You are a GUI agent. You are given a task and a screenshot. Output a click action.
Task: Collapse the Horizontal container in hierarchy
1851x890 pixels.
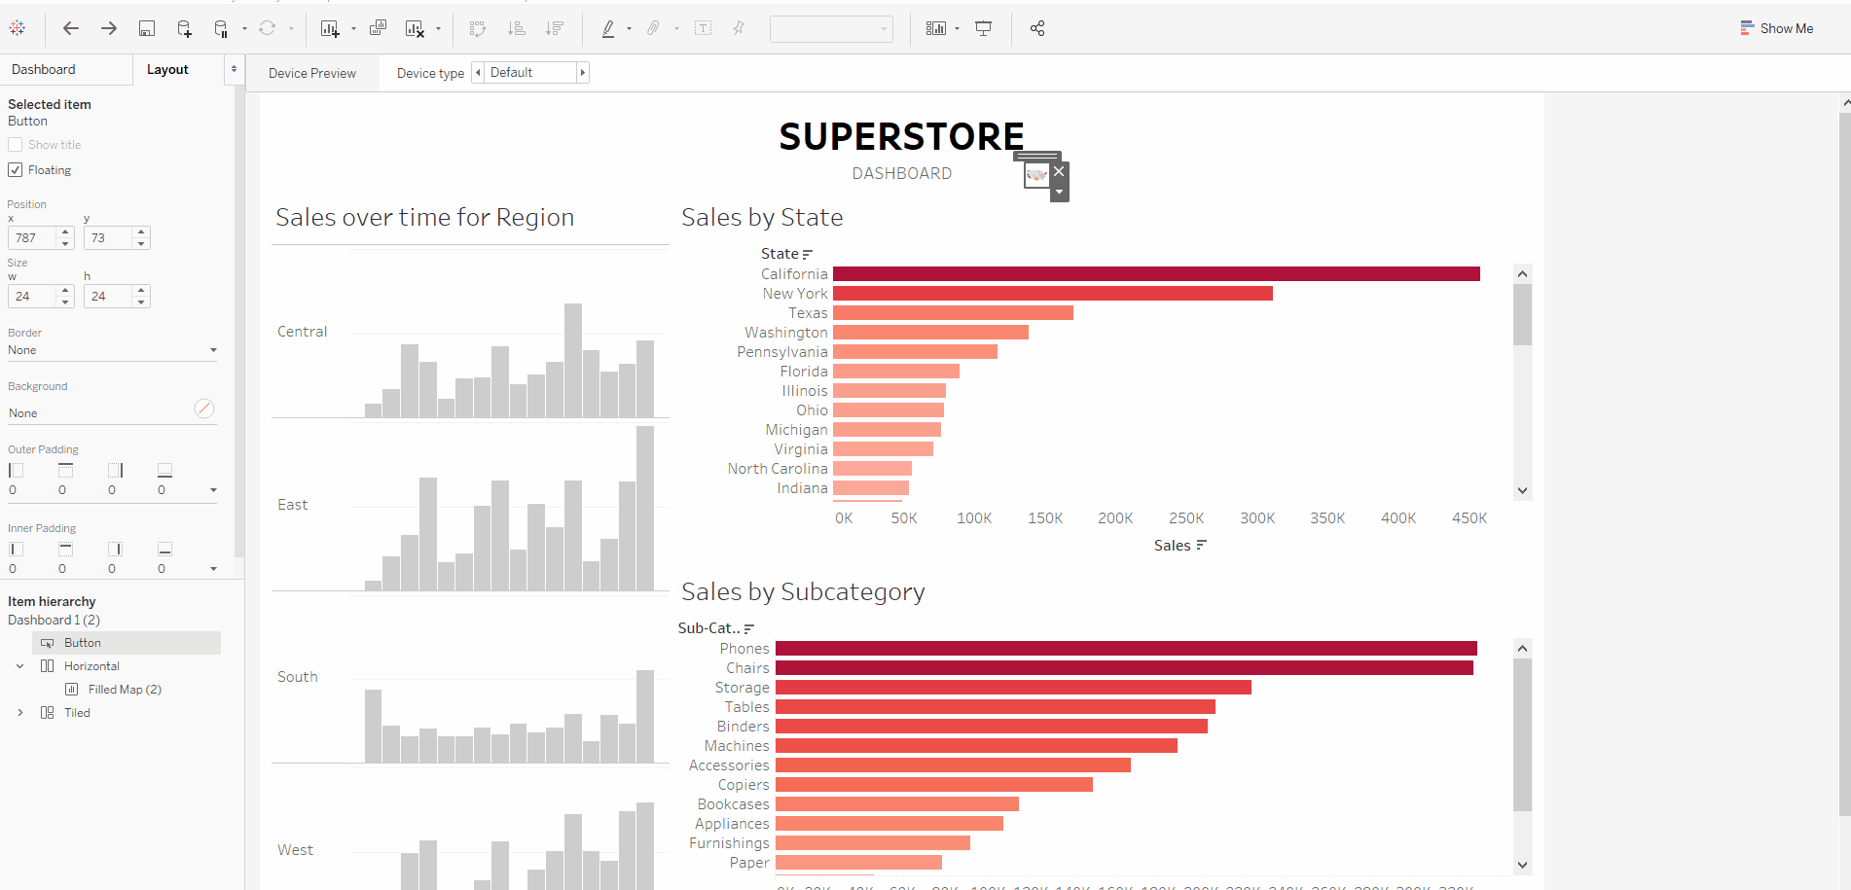pos(20,666)
